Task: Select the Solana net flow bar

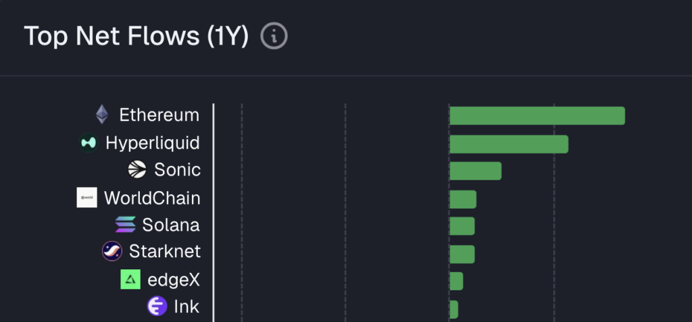Action: [x=462, y=226]
